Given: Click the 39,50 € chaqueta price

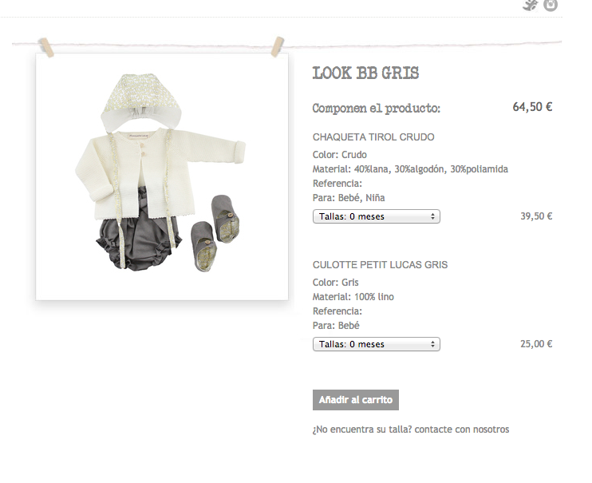Looking at the screenshot, I should [x=536, y=216].
